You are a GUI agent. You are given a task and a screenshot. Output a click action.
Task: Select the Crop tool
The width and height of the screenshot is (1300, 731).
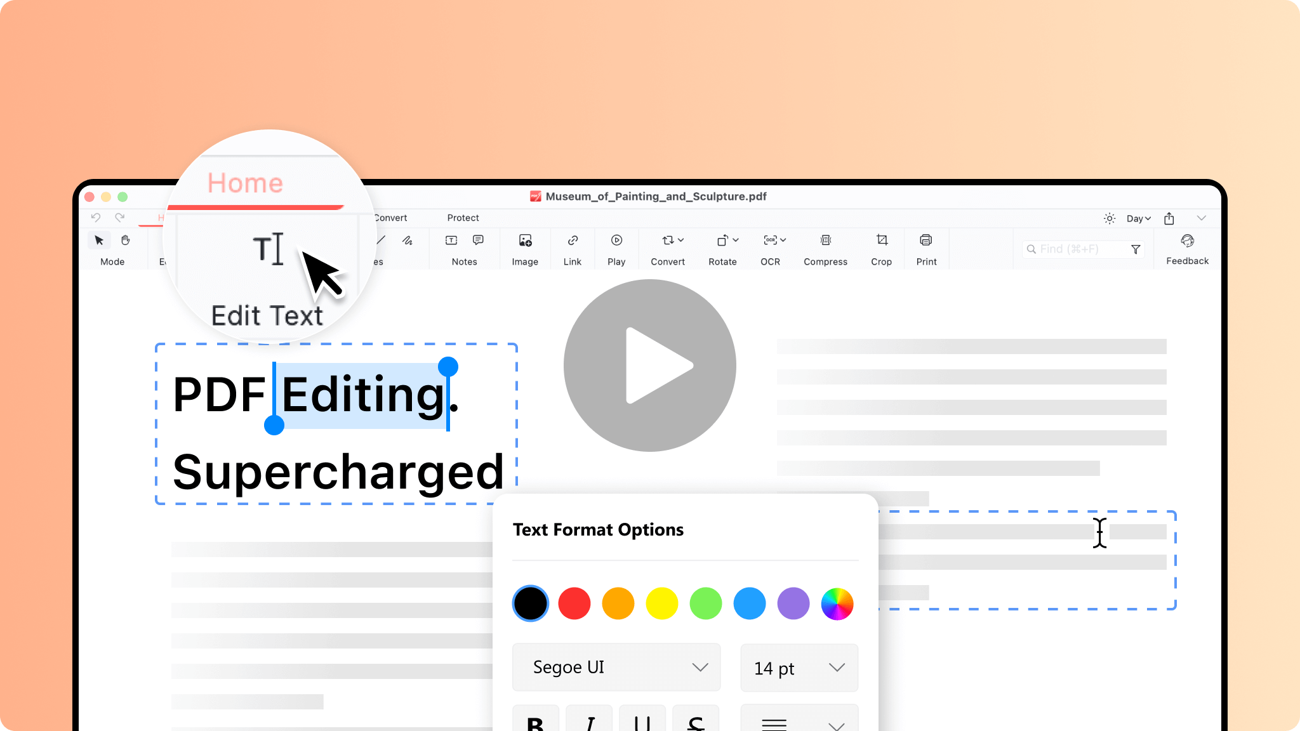click(x=881, y=240)
